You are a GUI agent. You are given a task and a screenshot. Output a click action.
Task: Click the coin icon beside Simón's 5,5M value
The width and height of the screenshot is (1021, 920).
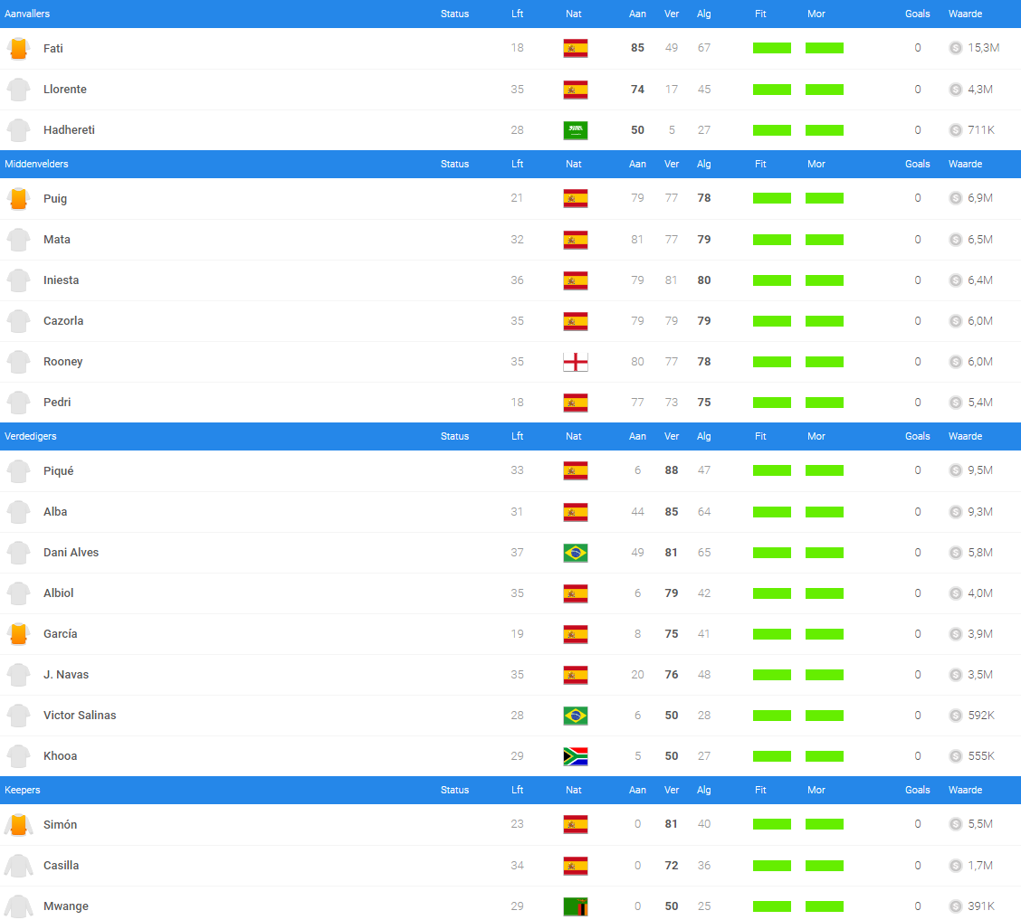(955, 824)
